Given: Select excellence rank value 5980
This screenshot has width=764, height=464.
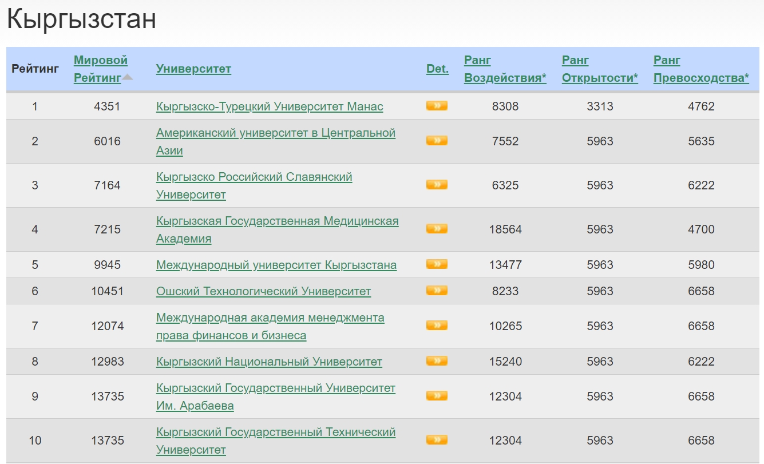Looking at the screenshot, I should (x=701, y=265).
